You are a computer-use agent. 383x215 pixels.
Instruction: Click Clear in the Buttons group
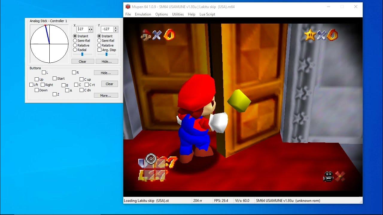(x=110, y=84)
